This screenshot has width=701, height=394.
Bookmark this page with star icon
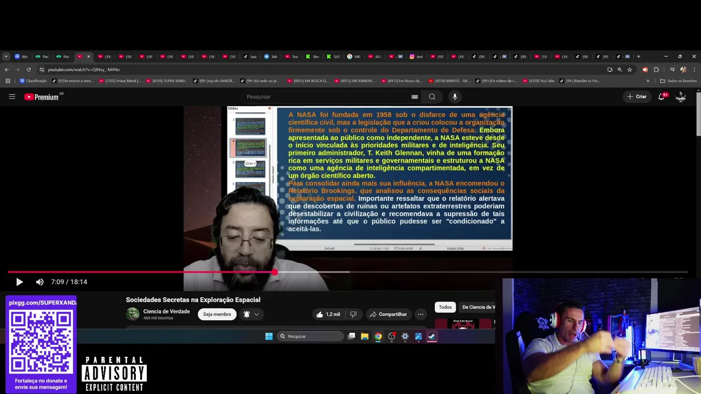tap(630, 69)
